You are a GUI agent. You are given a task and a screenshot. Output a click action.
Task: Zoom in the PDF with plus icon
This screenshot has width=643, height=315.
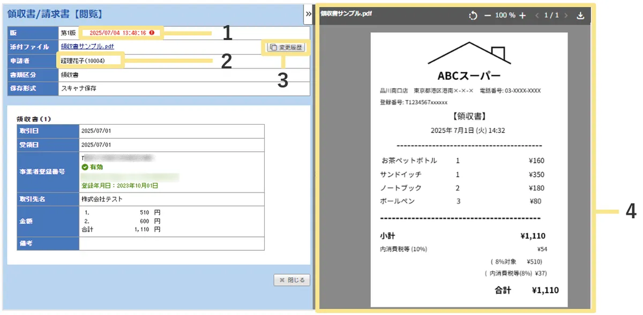click(522, 16)
